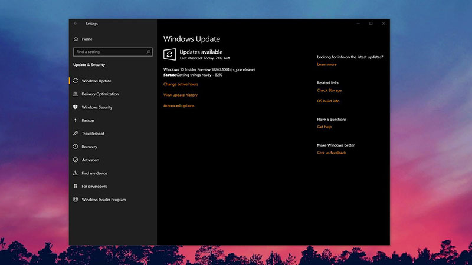This screenshot has height=265, width=472.
Task: Select Troubleshoot in sidebar
Action: (x=93, y=134)
